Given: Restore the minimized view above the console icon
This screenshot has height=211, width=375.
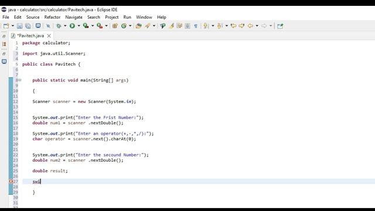Looking at the screenshot, I should [x=4, y=54].
